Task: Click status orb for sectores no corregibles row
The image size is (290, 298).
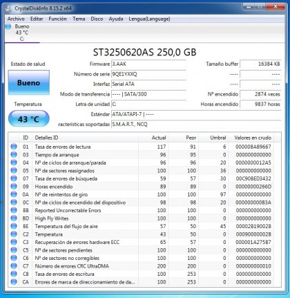Action: click(x=14, y=258)
